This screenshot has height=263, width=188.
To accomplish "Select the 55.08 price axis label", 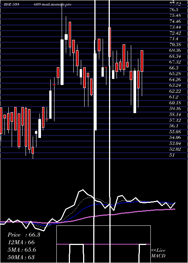I will [x=175, y=132].
